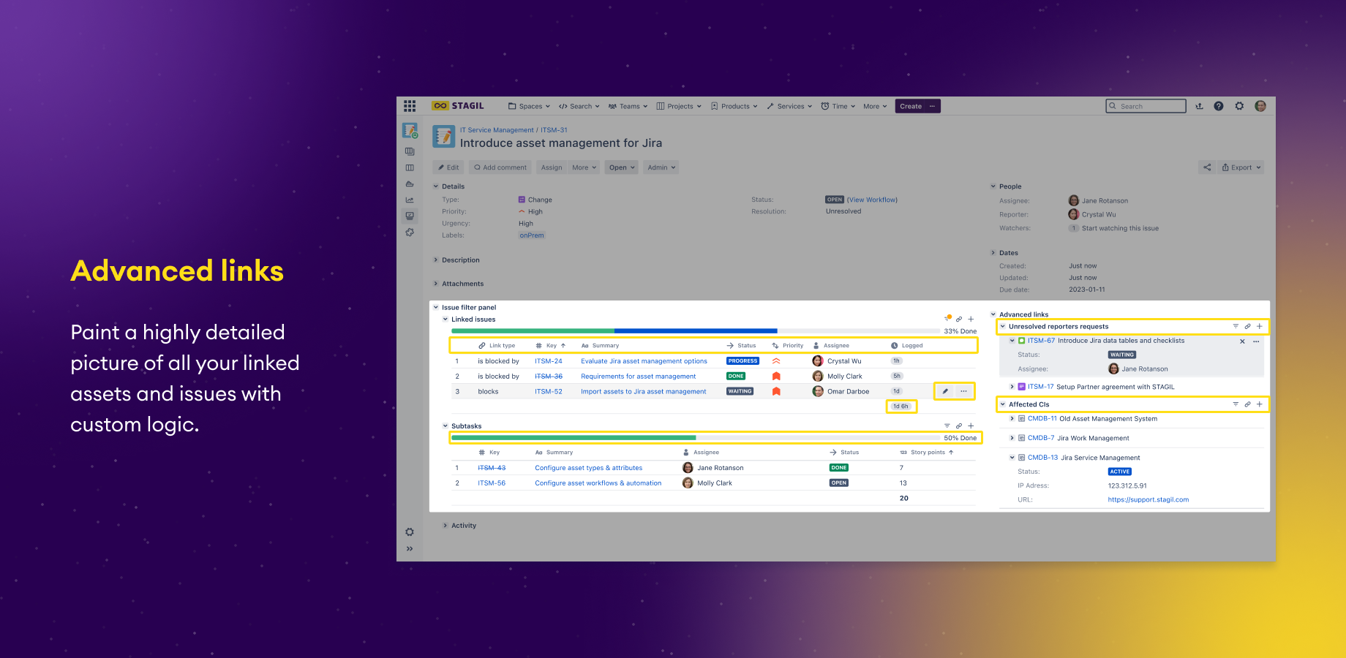
Task: Click the help question-mark icon
Action: tap(1219, 105)
